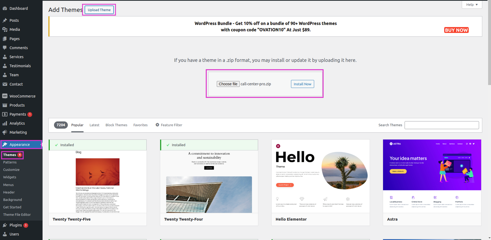This screenshot has width=491, height=240.
Task: Click the Plugins update count badge
Action: 26,225
